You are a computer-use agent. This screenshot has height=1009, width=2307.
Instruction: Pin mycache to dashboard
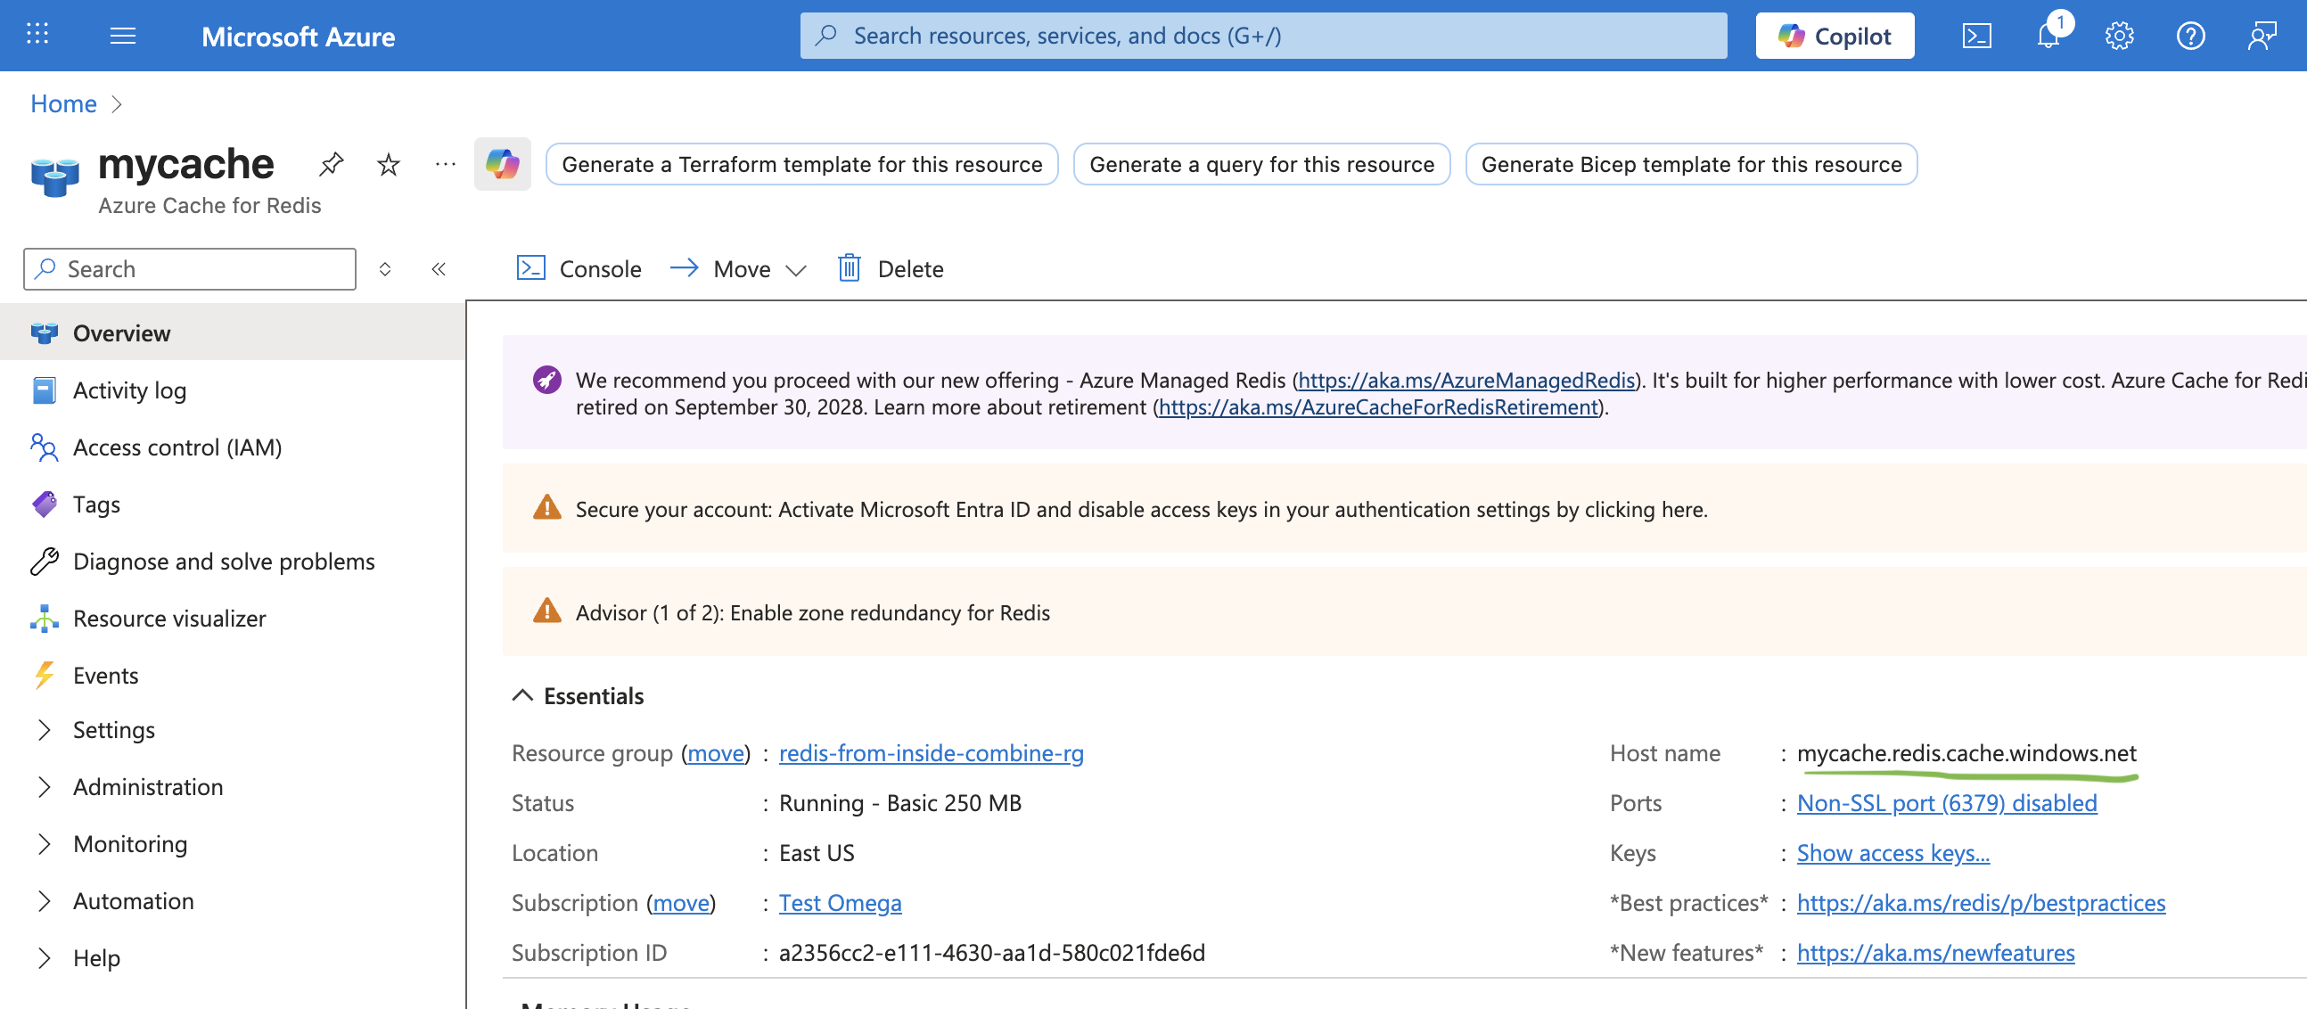pyautogui.click(x=332, y=164)
